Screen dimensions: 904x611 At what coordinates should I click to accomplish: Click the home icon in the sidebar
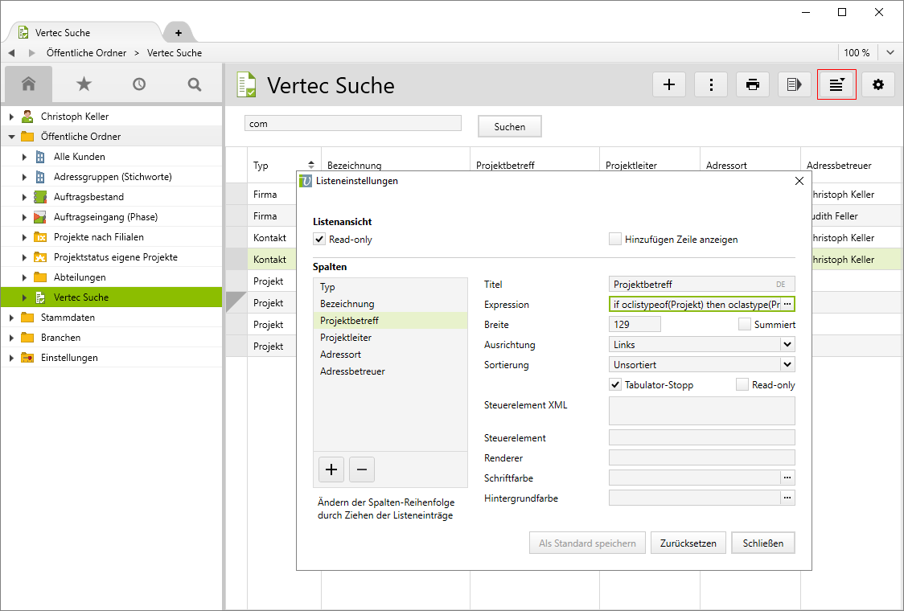click(x=29, y=84)
